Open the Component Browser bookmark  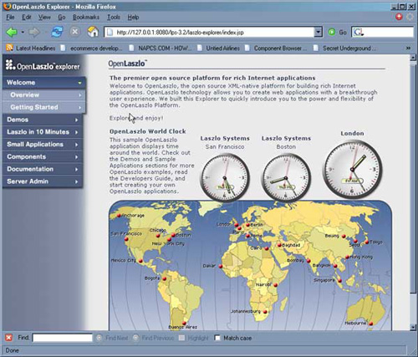click(276, 48)
